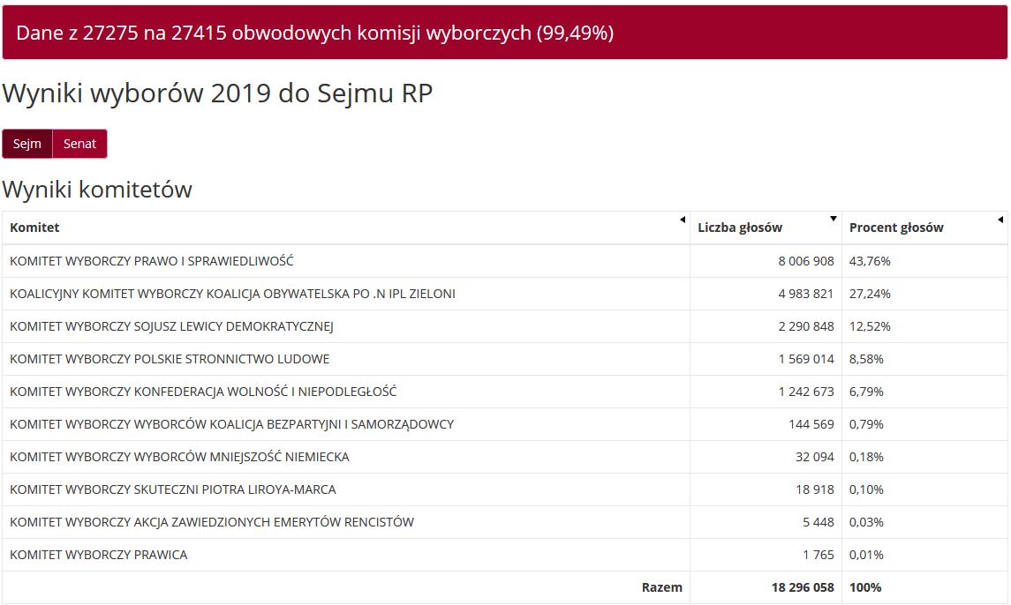Image resolution: width=1011 pixels, height=605 pixels.
Task: Click the sort arrow in Liczba głosów column
Action: pos(834,219)
